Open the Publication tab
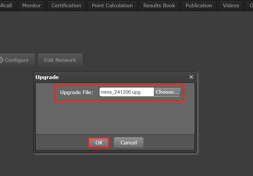253x176 pixels. click(x=199, y=5)
